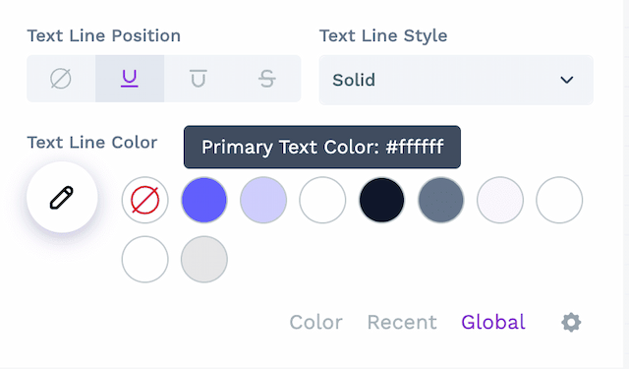Pick the white swatch under the tooltip

point(322,200)
